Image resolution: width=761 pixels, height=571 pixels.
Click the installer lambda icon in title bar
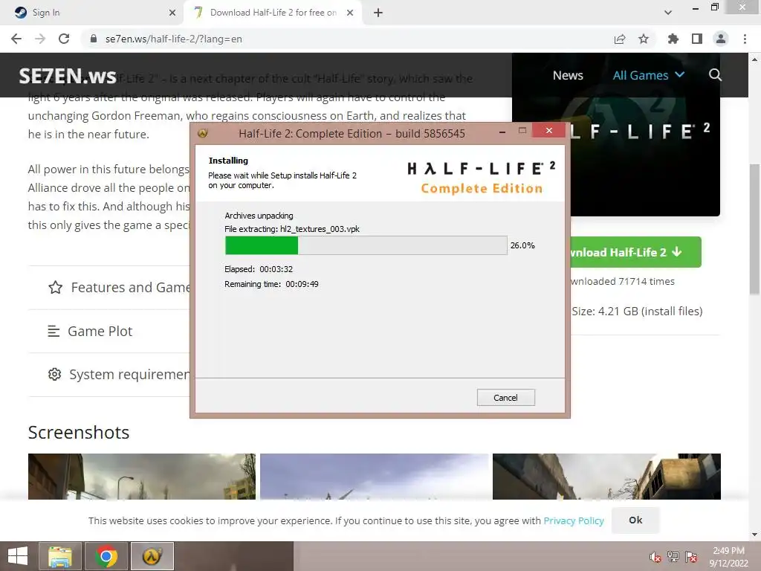(x=203, y=132)
